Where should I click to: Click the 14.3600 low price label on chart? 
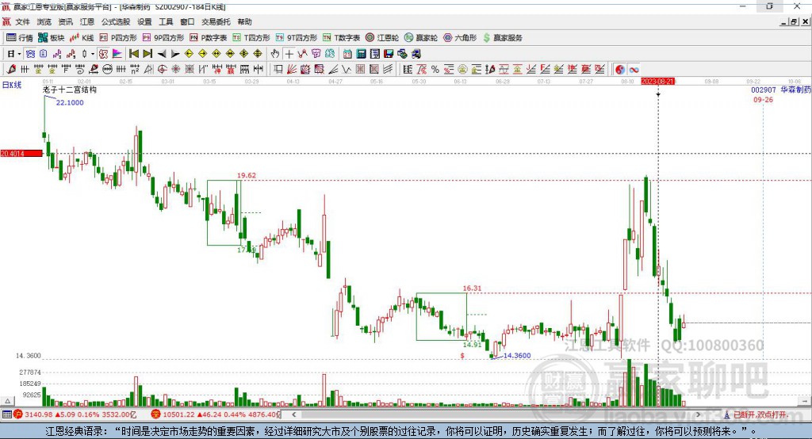click(517, 355)
